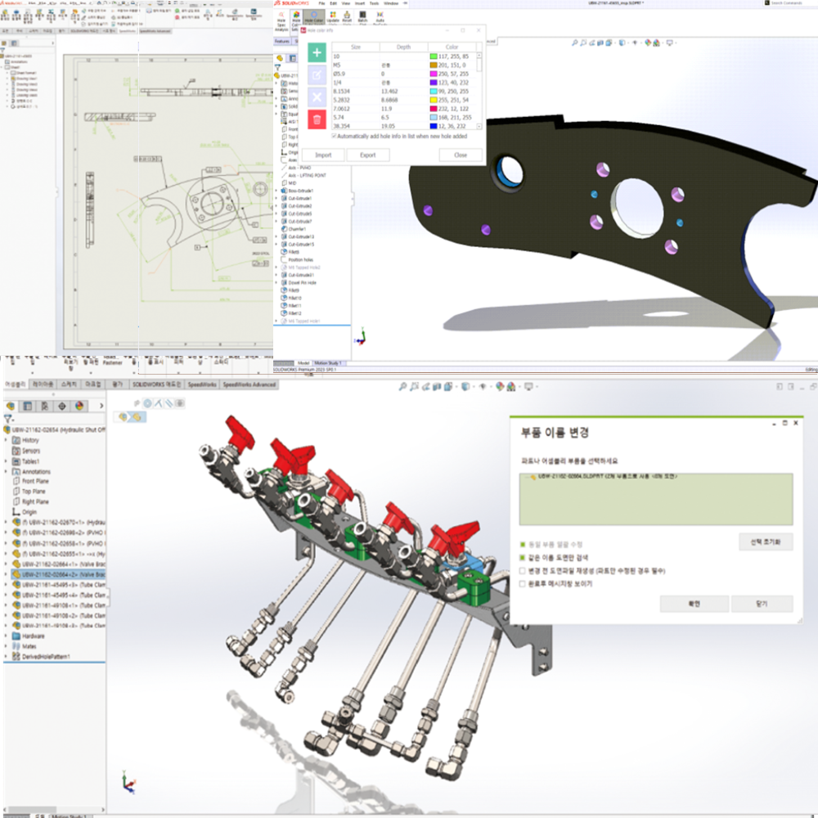
Task: Click the Batch Plot toolbar icon
Action: pos(361,19)
